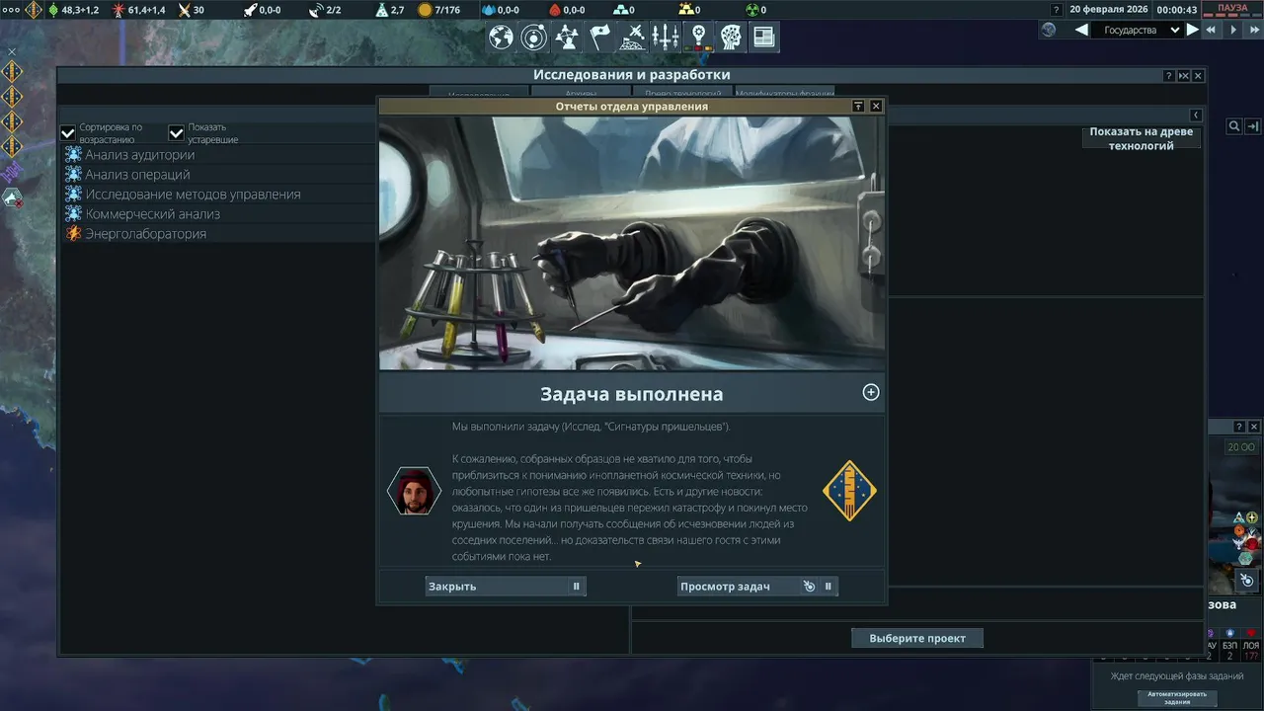1264x711 pixels.
Task: Open the research lightbulb panel icon
Action: pyautogui.click(x=698, y=38)
